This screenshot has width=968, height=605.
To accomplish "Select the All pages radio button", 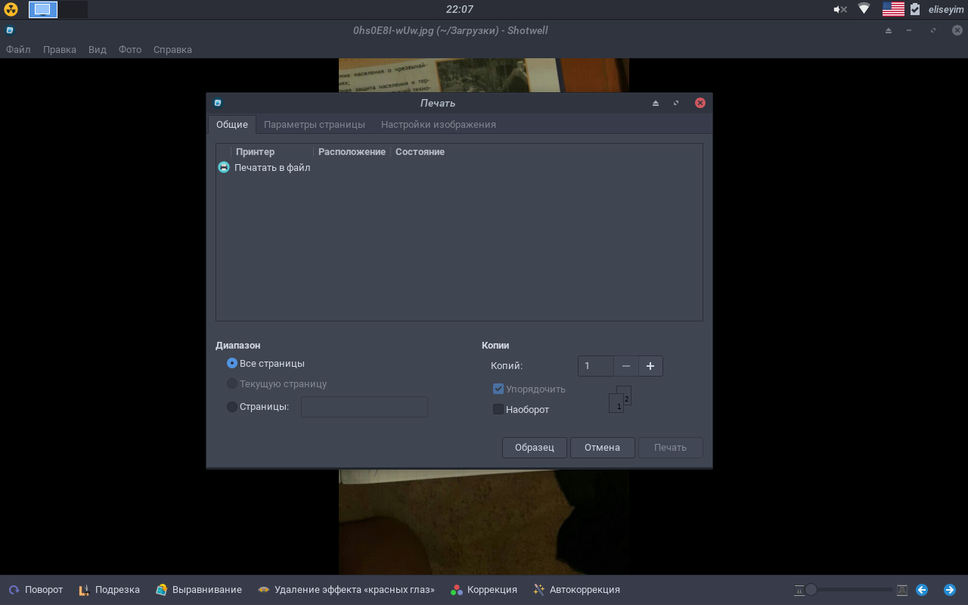I will pos(232,364).
